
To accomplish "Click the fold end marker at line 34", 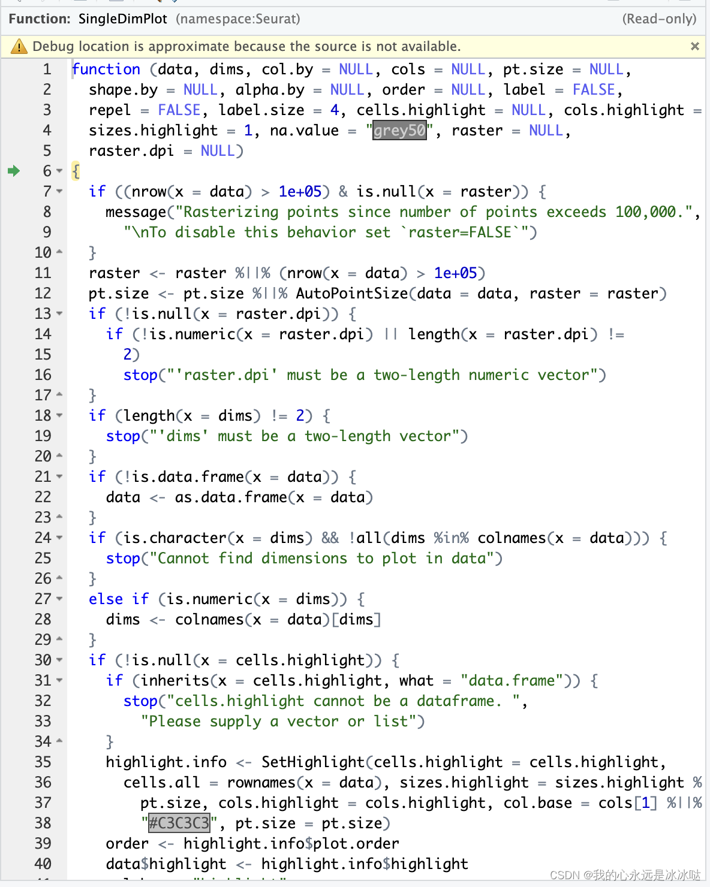I will (x=59, y=741).
